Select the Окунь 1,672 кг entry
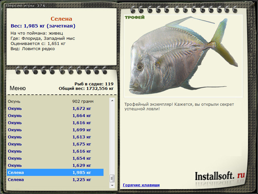This screenshot has width=258, height=194. click(55, 109)
